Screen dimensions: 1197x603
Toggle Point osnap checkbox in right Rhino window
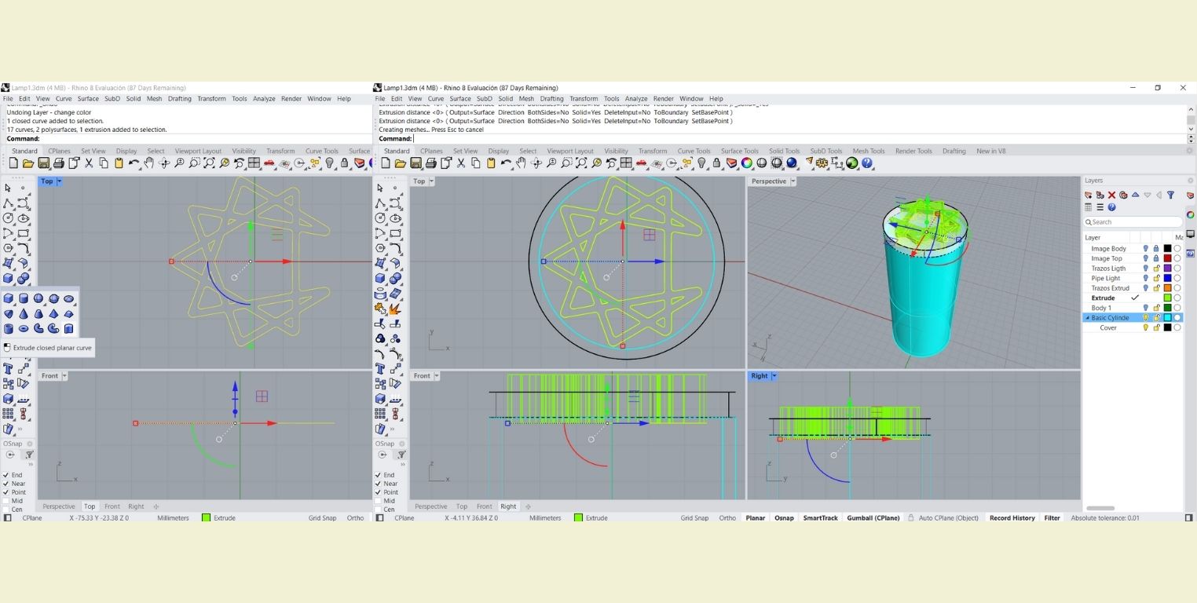379,492
